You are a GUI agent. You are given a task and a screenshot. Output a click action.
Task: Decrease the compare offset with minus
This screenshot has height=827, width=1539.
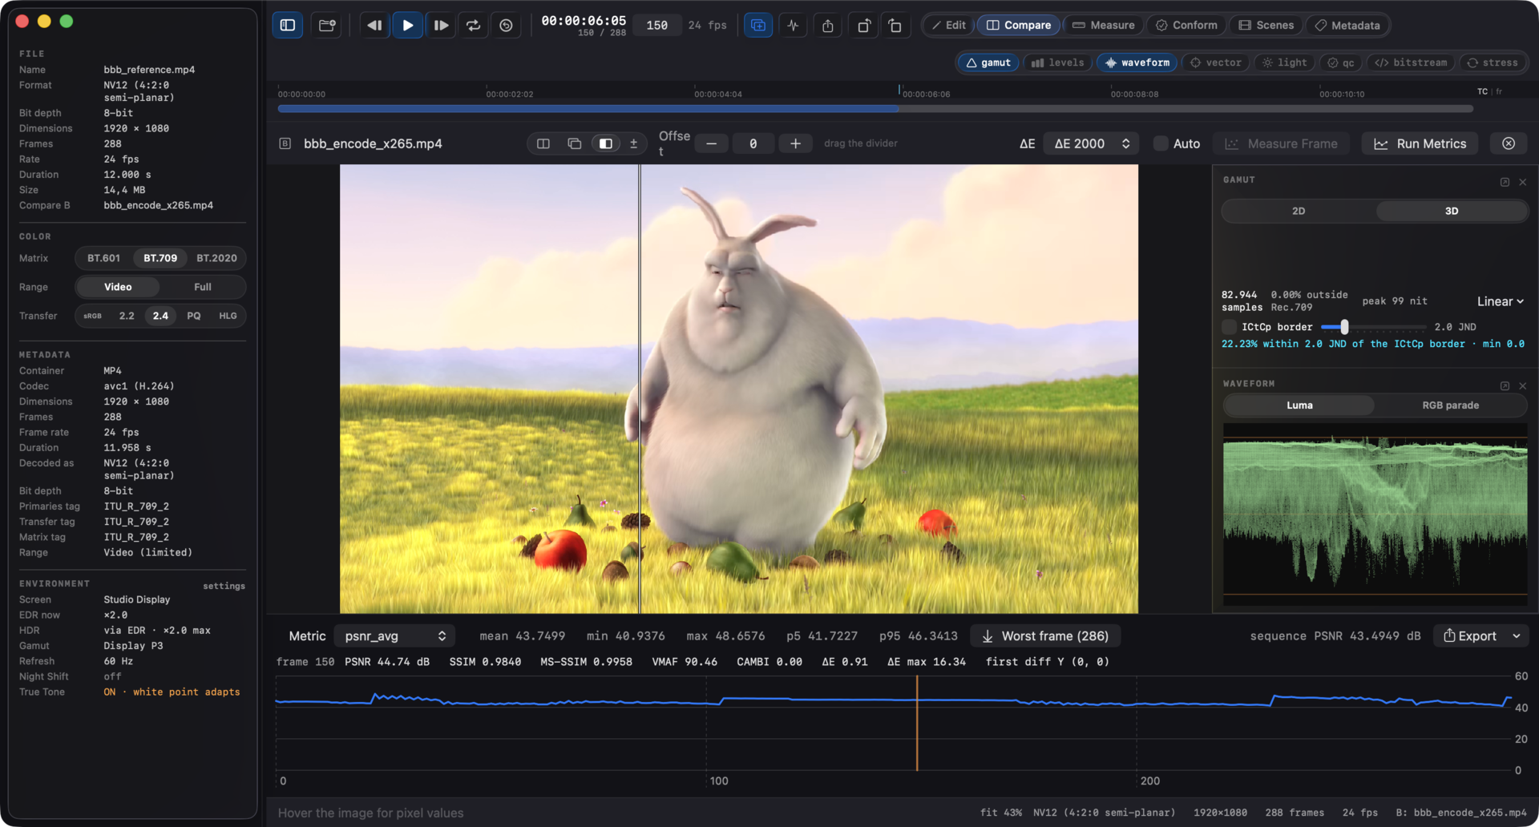(711, 143)
